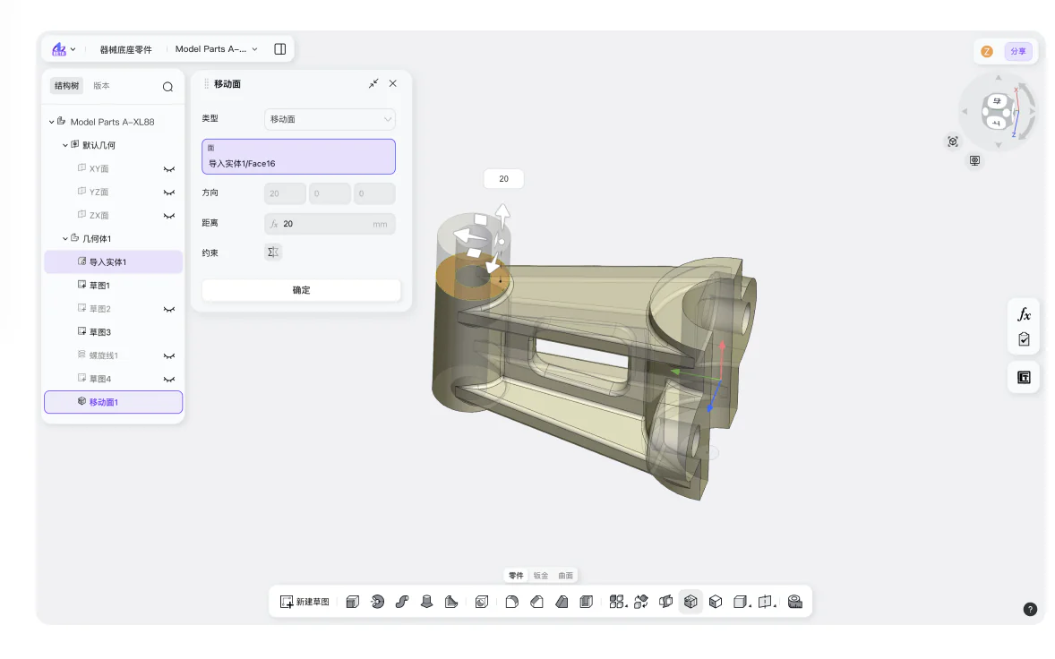Open the Transform/Replace bodies tool
Viewport: 1055px width, 659px height.
click(642, 602)
